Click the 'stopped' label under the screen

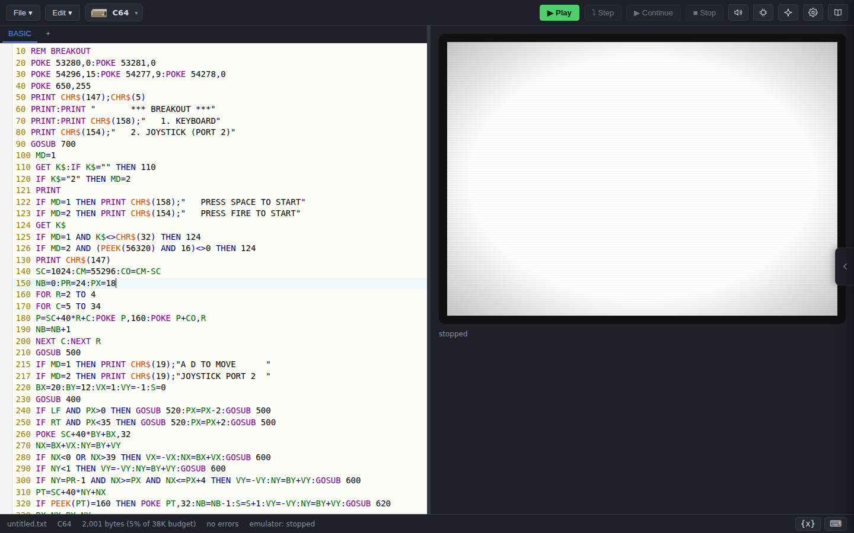[x=453, y=334]
